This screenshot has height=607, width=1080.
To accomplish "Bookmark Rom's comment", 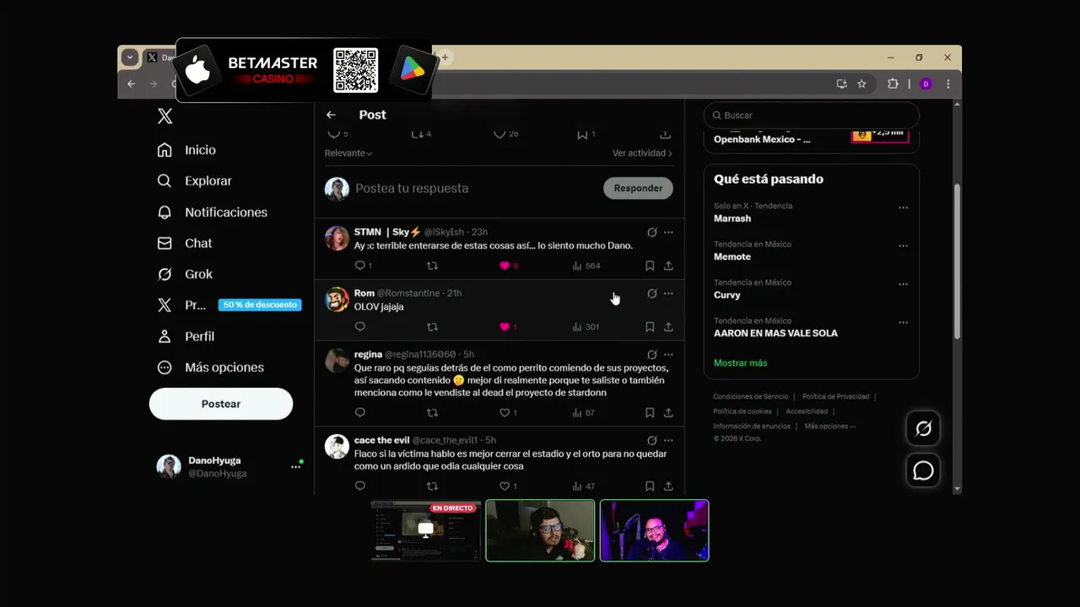I will [650, 326].
